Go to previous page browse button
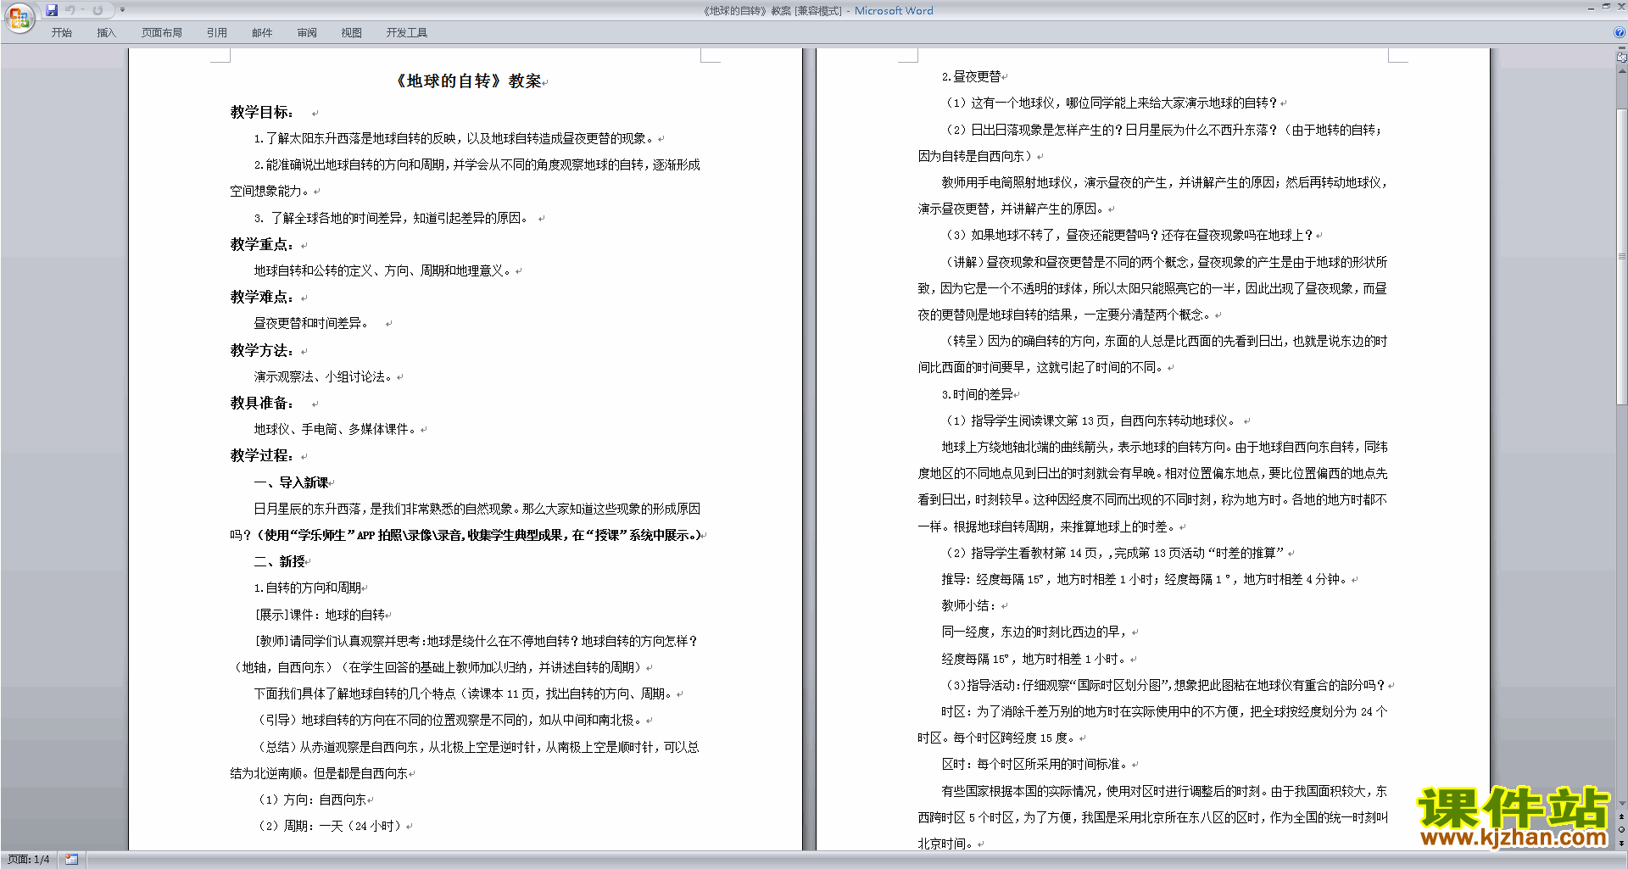This screenshot has height=869, width=1628. point(1622,817)
